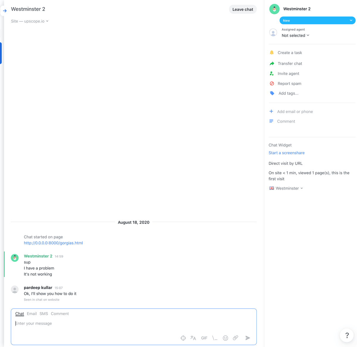The image size is (357, 347).
Task: Click the Create a task bell icon
Action: 272,52
